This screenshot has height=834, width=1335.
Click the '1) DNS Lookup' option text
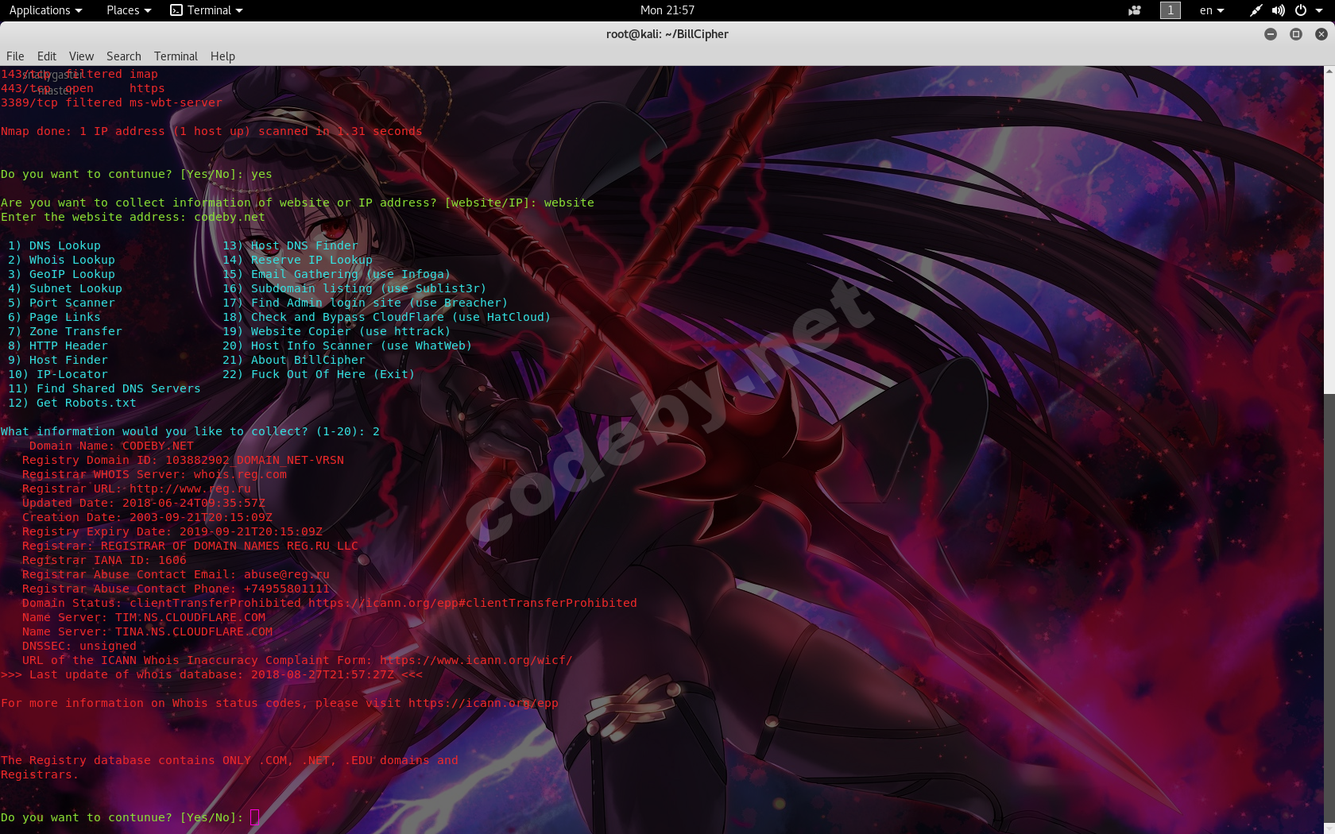(x=54, y=245)
